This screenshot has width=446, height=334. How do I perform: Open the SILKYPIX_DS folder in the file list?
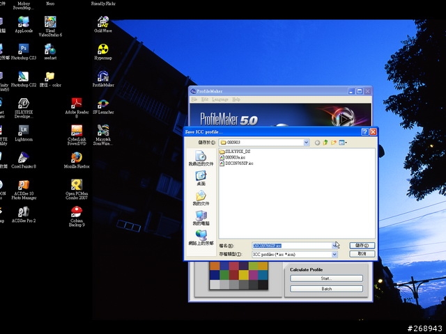pyautogui.click(x=235, y=152)
